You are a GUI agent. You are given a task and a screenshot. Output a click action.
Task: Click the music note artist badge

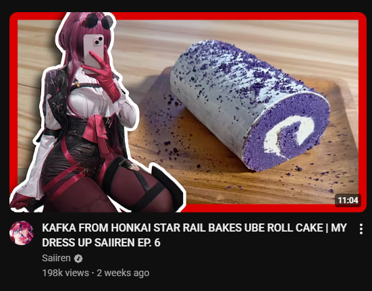(78, 259)
